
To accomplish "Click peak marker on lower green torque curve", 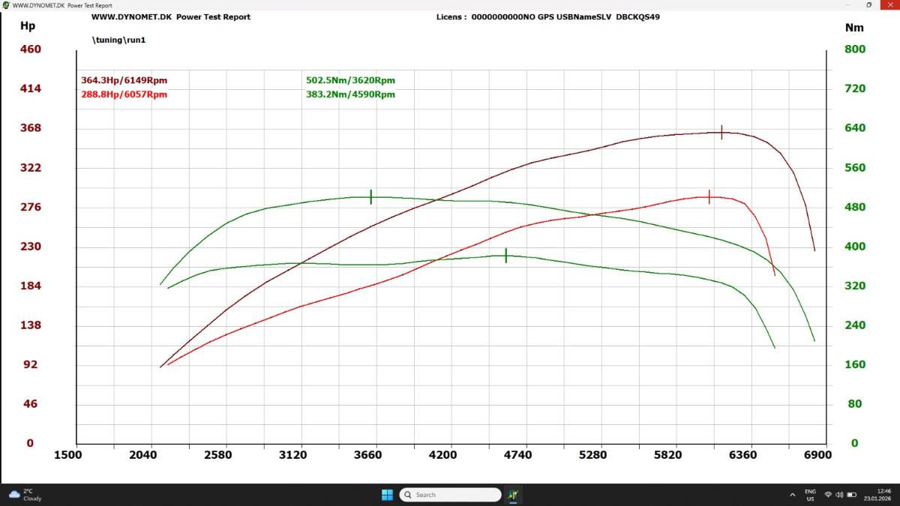I will click(x=506, y=256).
